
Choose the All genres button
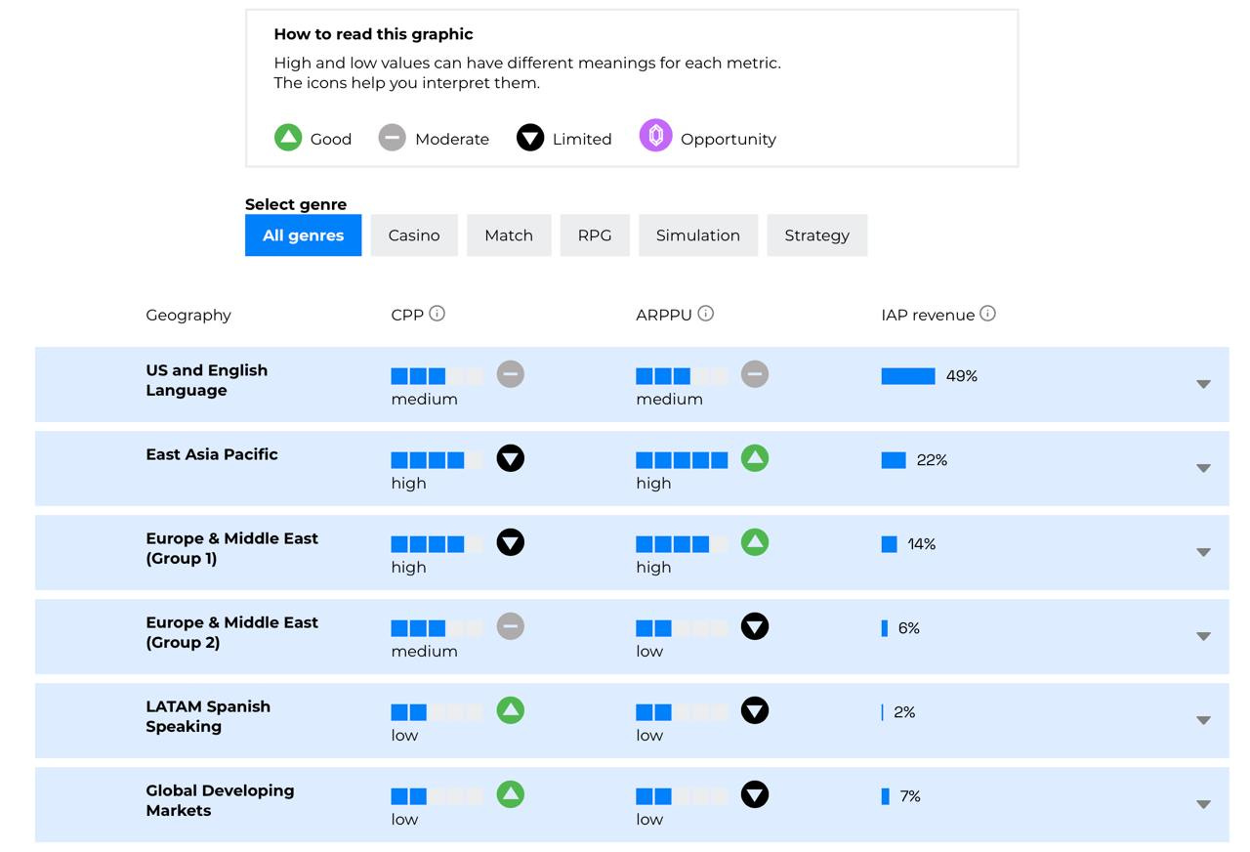pos(303,235)
